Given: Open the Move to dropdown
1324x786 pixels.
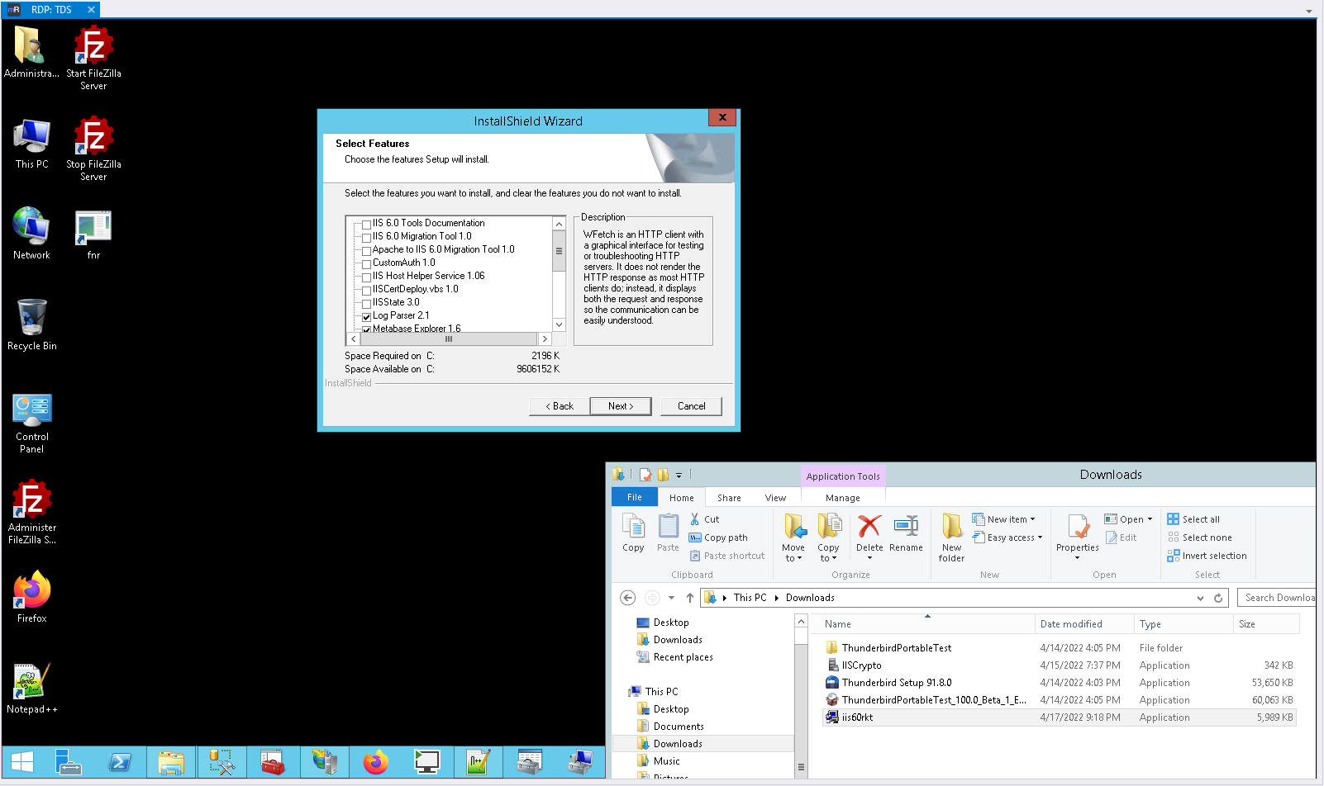Looking at the screenshot, I should [x=793, y=537].
